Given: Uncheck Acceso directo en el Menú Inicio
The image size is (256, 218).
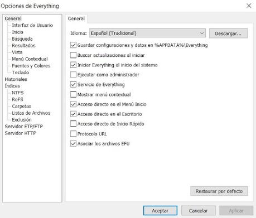Looking at the screenshot, I should click(x=73, y=104).
